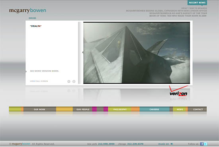
Task: Open the Facebook follow icon
Action: click(201, 144)
